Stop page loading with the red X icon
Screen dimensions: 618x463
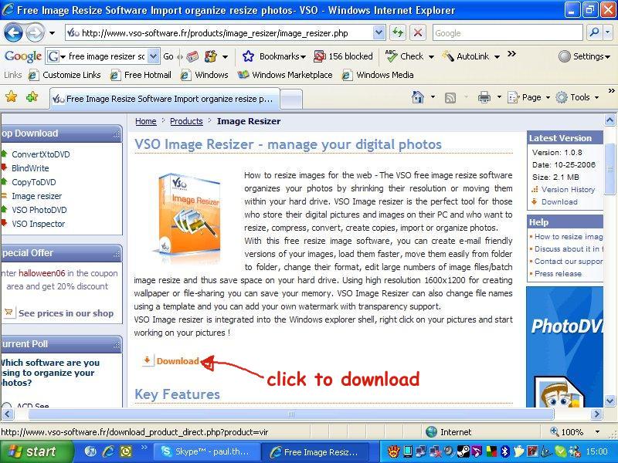click(x=418, y=33)
